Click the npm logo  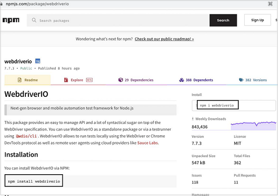(x=11, y=20)
